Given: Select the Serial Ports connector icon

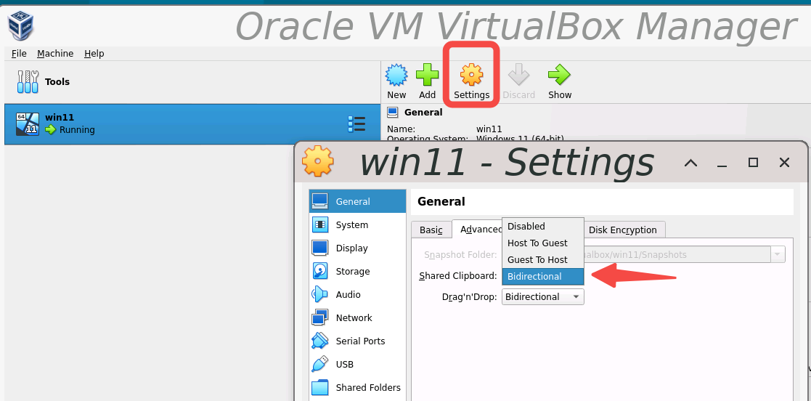Looking at the screenshot, I should point(320,341).
